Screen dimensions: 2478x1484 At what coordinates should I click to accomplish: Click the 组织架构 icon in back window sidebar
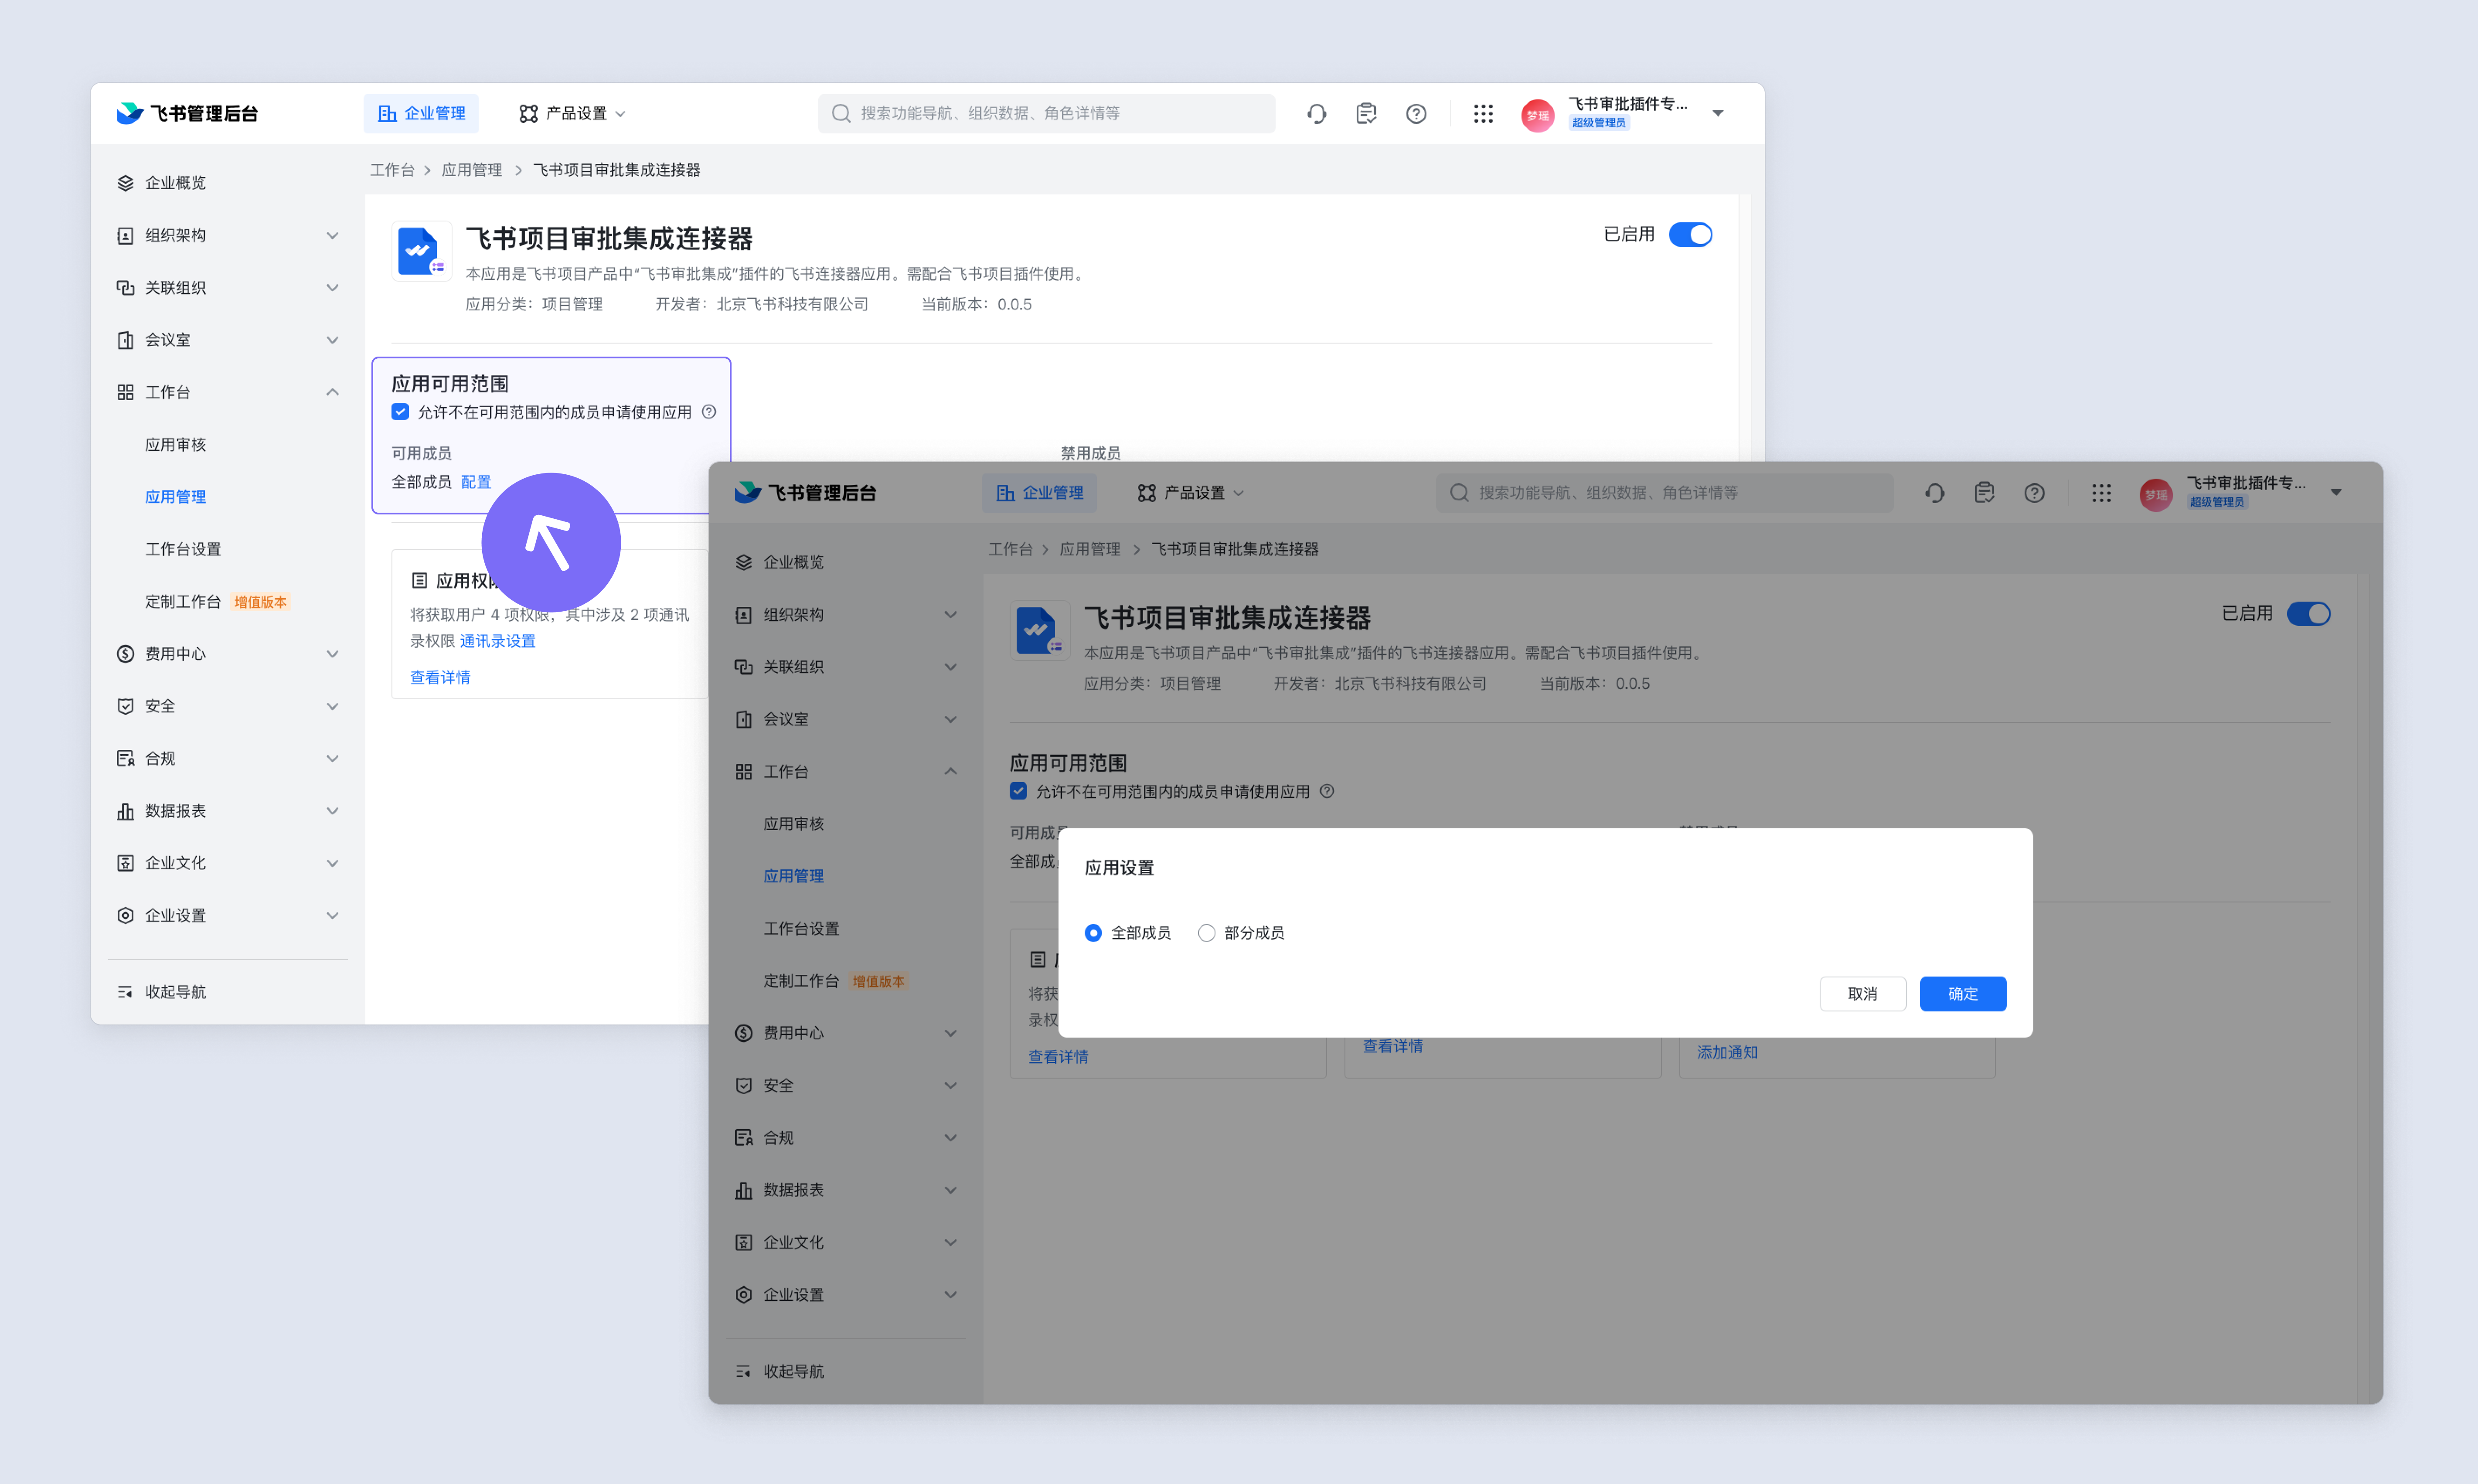click(x=125, y=235)
